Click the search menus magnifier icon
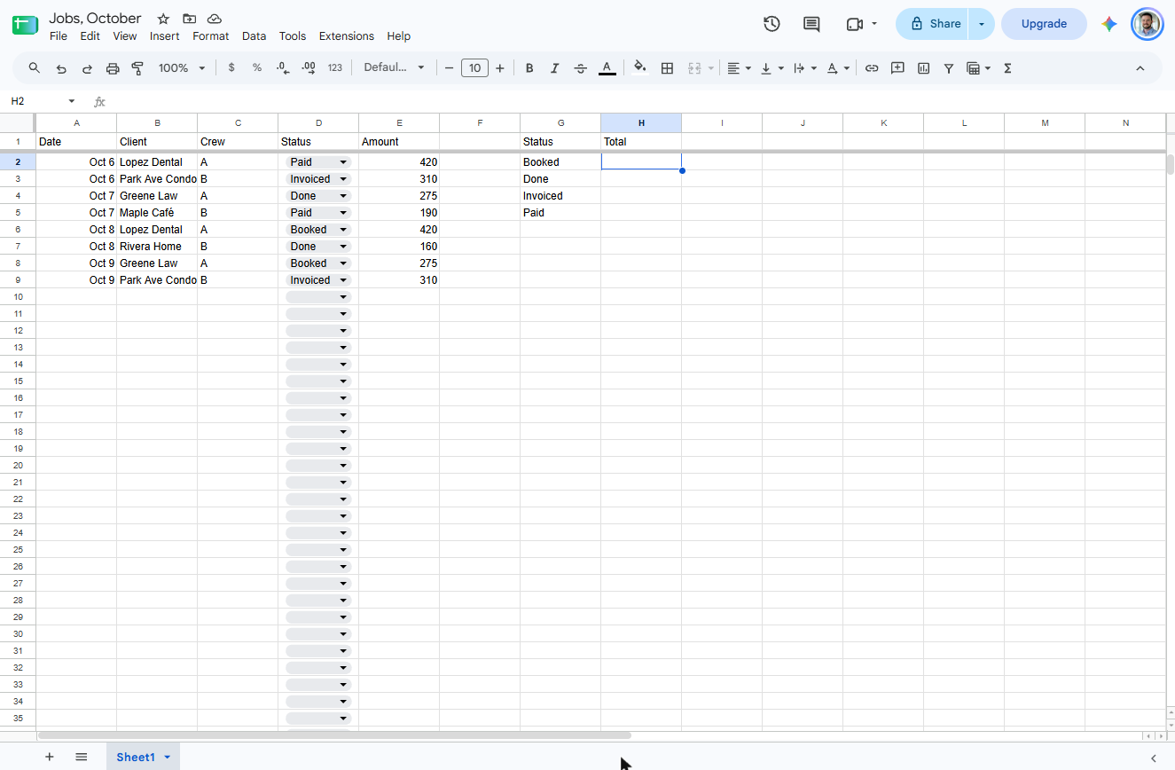This screenshot has height=770, width=1175. (x=35, y=68)
